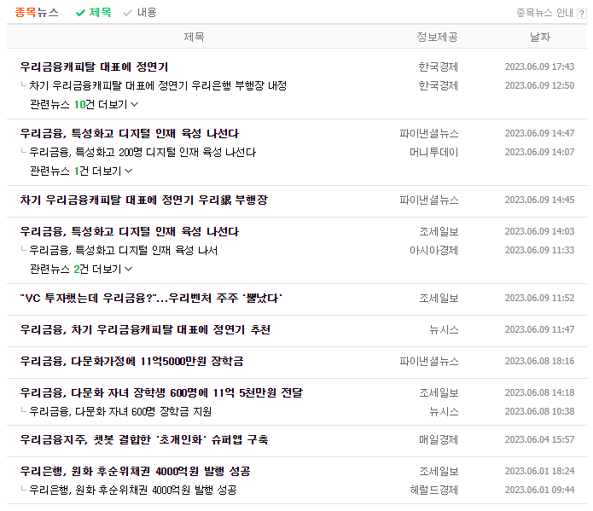Open article 우리금융캐피탈 대표에 정연기

click(94, 67)
